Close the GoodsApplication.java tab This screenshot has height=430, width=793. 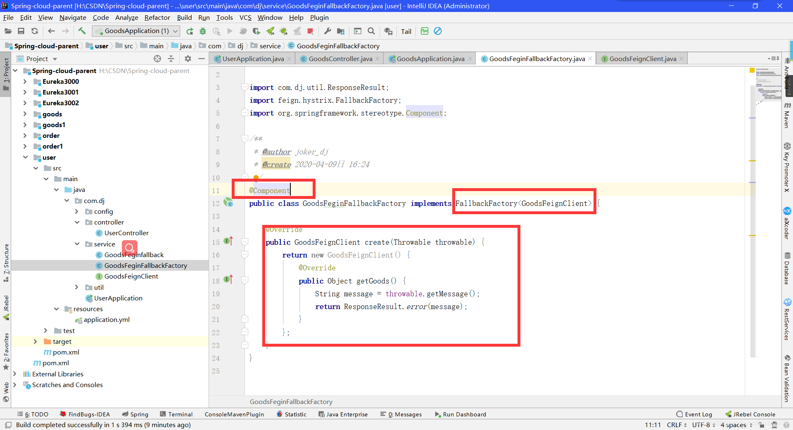(x=470, y=59)
